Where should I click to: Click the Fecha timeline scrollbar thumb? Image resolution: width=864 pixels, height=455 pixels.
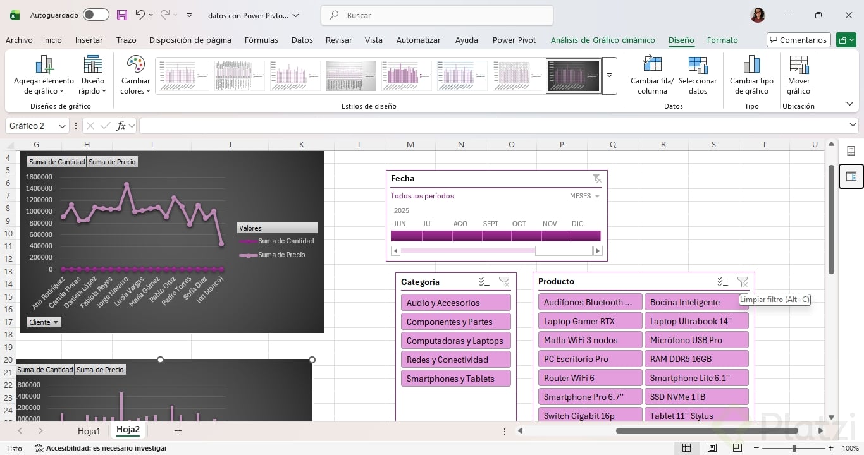point(564,251)
